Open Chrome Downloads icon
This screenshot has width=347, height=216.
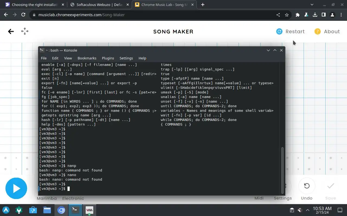[x=315, y=15]
